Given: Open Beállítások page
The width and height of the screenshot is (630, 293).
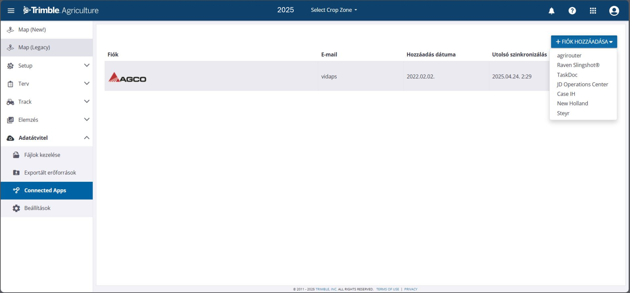Looking at the screenshot, I should point(47,208).
